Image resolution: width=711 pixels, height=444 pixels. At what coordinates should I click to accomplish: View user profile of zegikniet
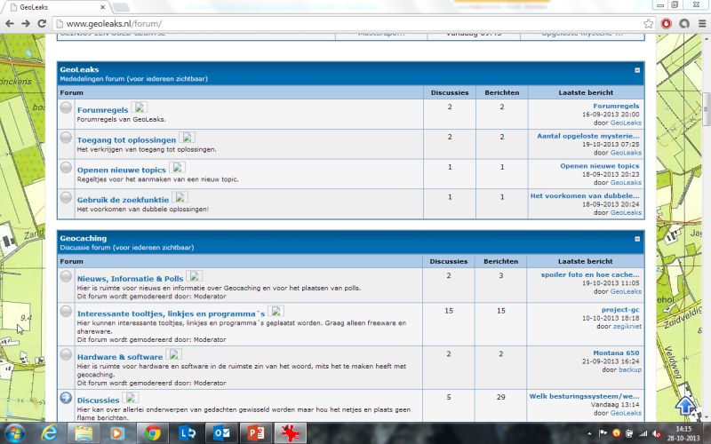(627, 326)
